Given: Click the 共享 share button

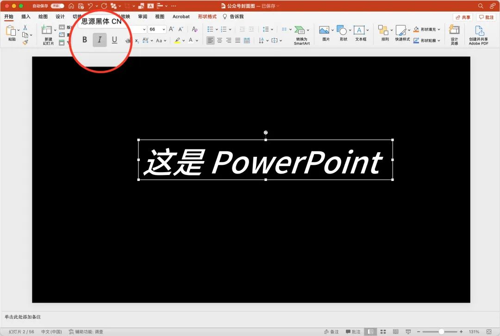Looking at the screenshot, I should [x=462, y=17].
